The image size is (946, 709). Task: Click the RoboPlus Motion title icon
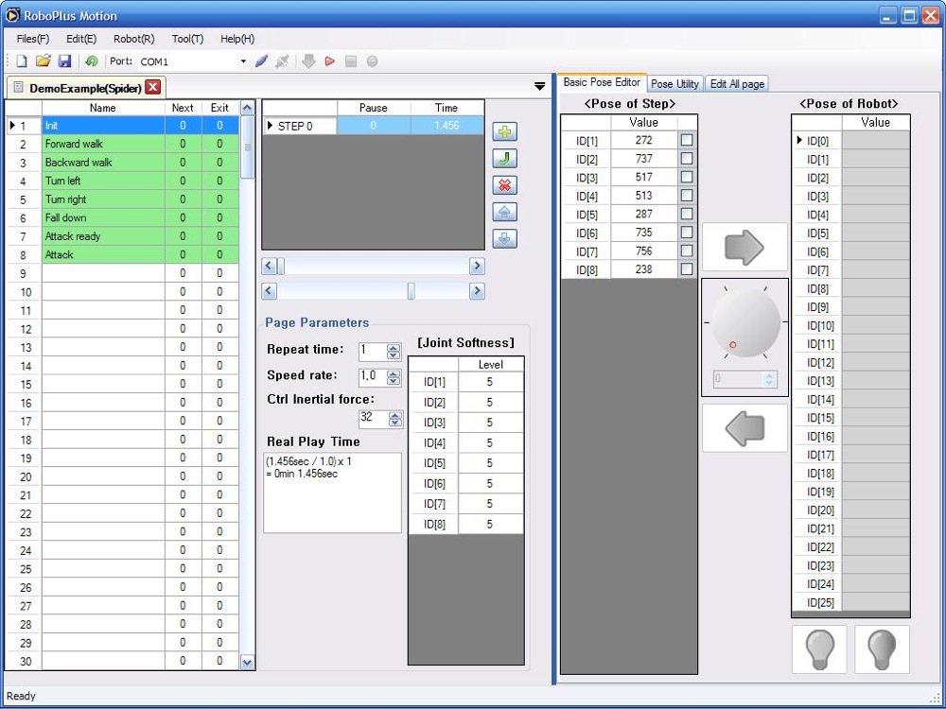click(x=12, y=15)
